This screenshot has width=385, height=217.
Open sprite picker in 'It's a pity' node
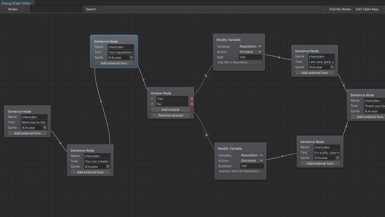pyautogui.click(x=338, y=158)
